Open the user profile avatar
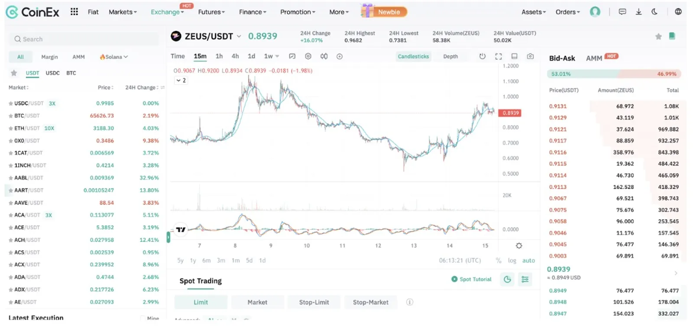The height and width of the screenshot is (327, 693). (595, 12)
